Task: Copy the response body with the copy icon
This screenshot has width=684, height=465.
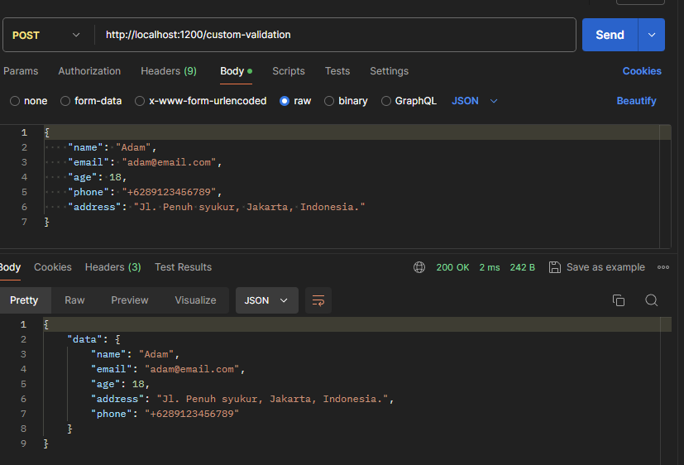Action: (619, 300)
